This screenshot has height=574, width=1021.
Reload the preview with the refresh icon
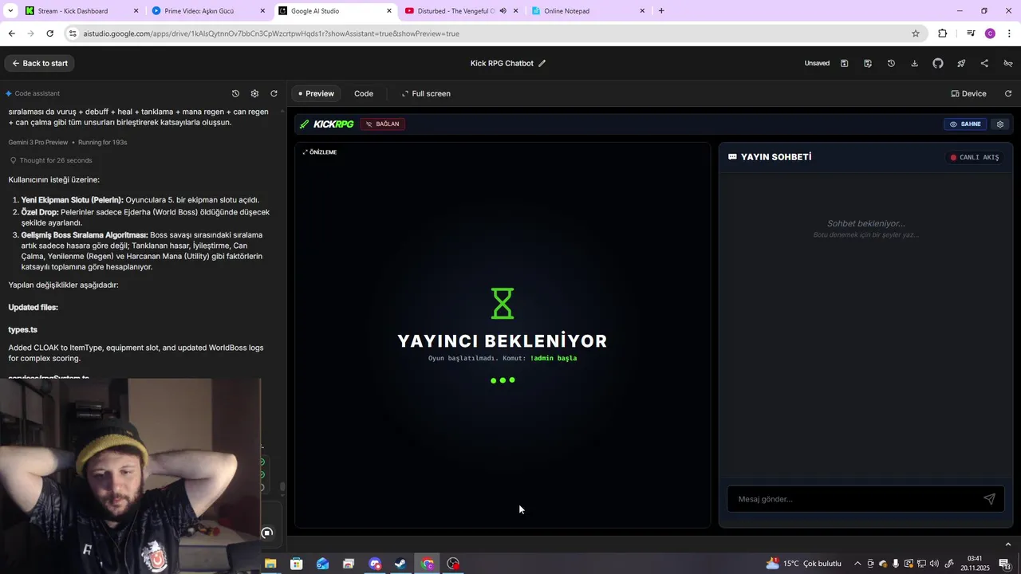click(1008, 93)
